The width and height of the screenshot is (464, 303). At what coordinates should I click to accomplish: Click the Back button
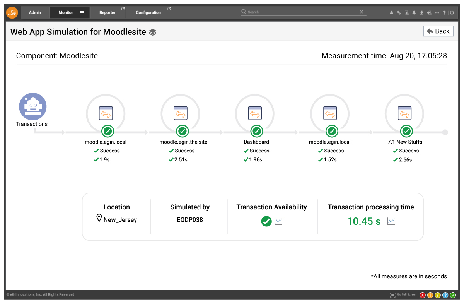(438, 31)
